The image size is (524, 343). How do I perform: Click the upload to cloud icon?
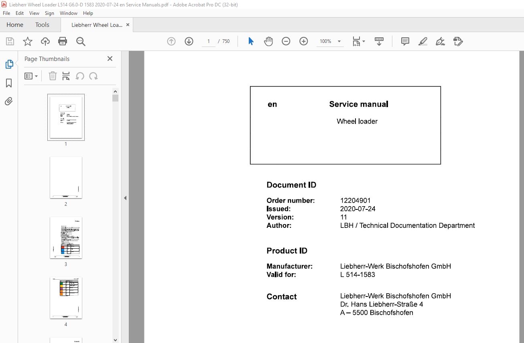pos(45,41)
